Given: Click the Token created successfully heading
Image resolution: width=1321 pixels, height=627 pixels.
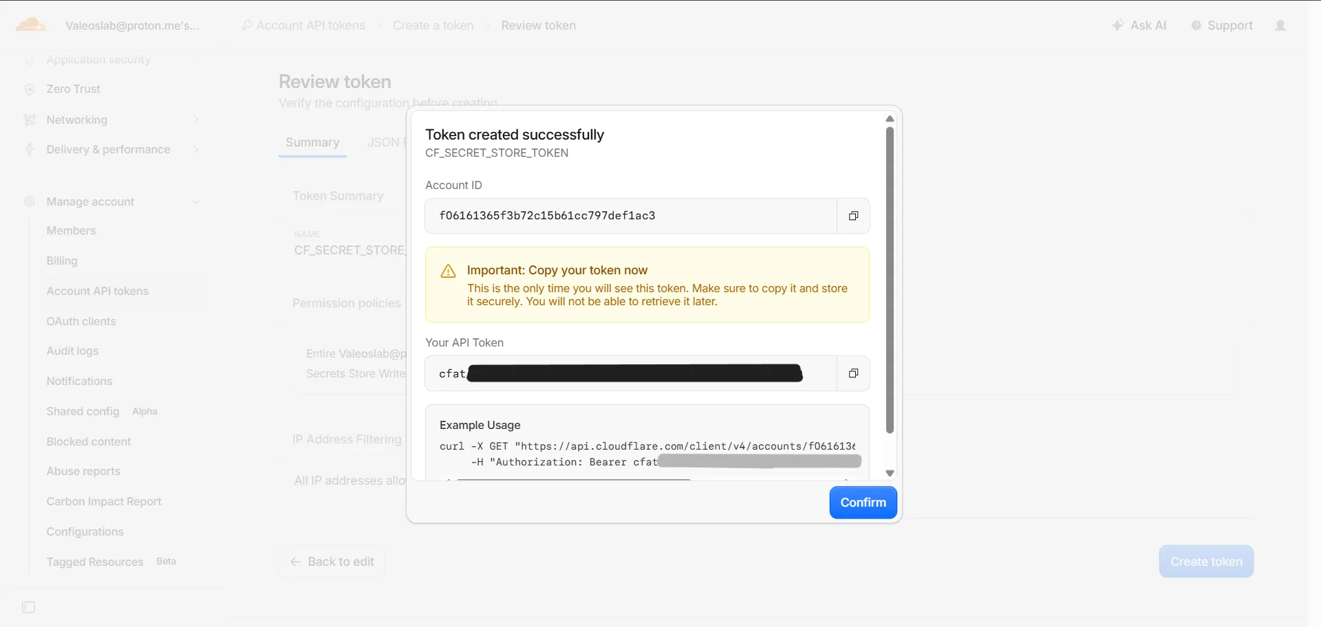Looking at the screenshot, I should point(515,135).
